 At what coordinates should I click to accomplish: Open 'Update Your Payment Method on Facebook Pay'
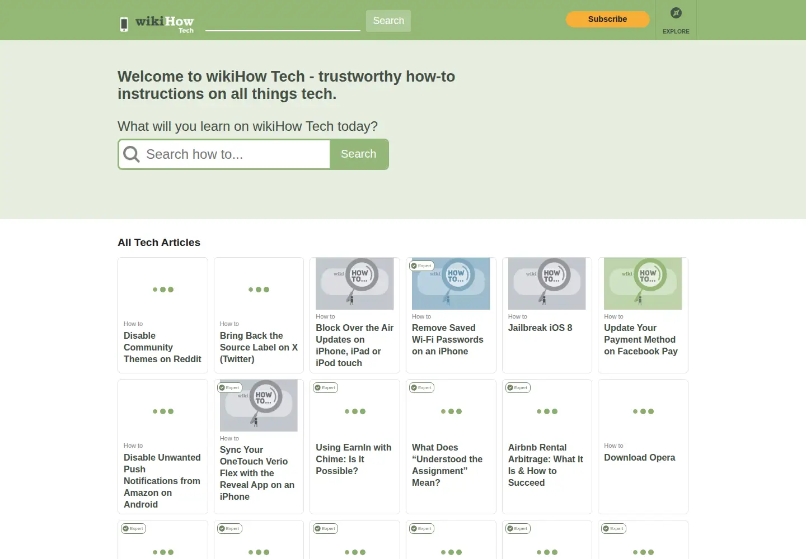641,339
